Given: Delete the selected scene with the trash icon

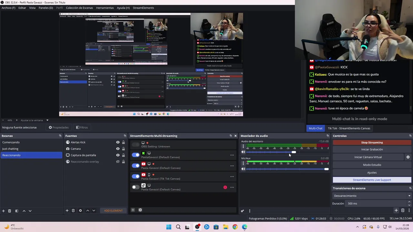Looking at the screenshot, I should 9,211.
